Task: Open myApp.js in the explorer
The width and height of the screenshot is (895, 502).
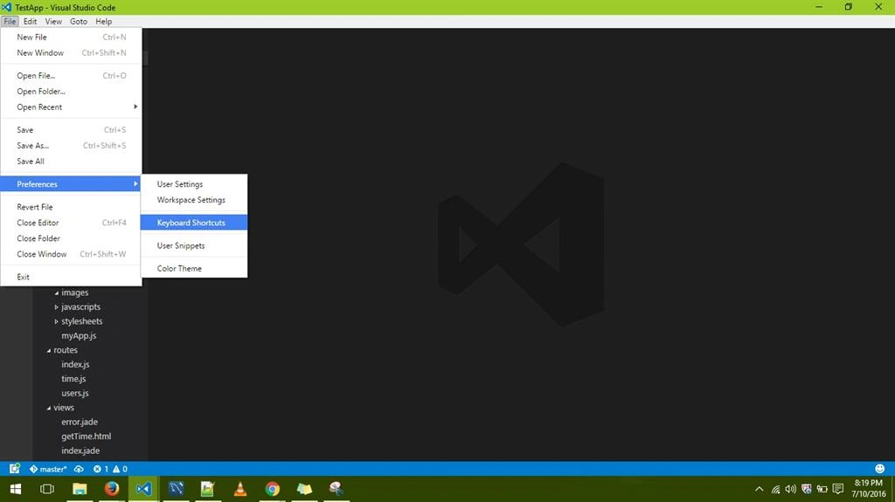Action: 79,335
